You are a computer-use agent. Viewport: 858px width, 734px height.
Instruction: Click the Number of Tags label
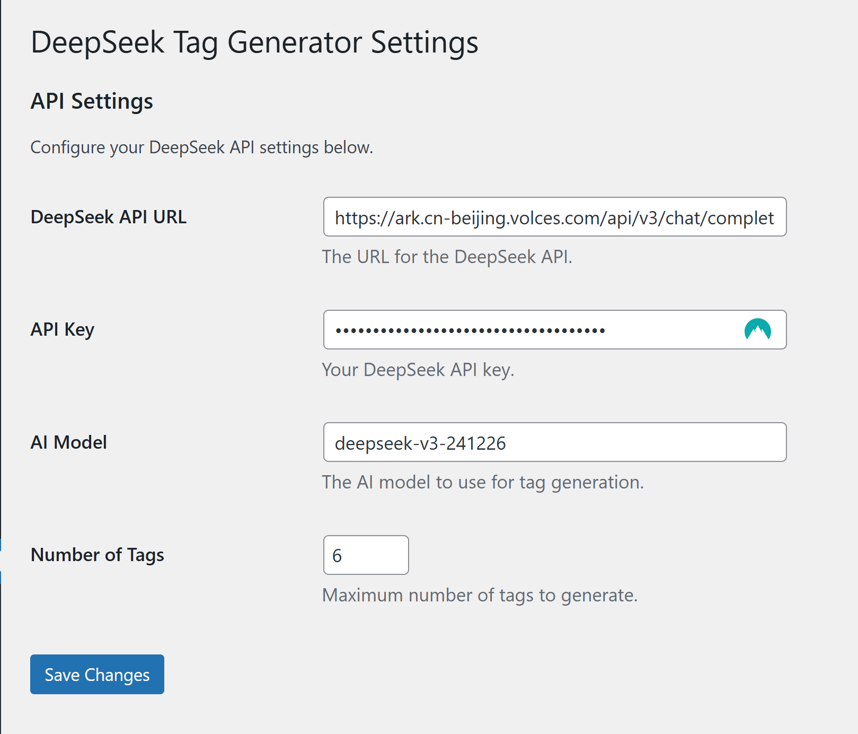[98, 555]
